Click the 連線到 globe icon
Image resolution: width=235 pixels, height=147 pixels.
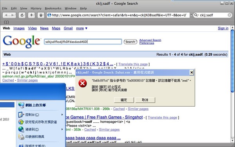(21, 129)
